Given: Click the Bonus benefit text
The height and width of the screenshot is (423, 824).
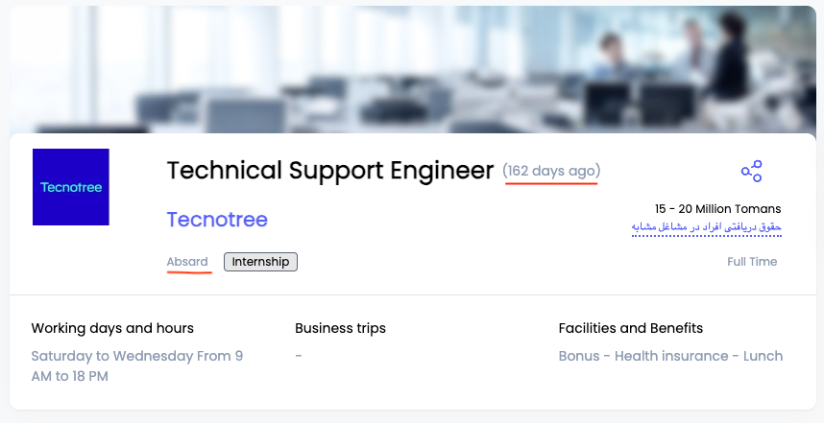Looking at the screenshot, I should pyautogui.click(x=579, y=356).
